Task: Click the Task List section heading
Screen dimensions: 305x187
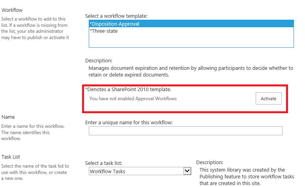Action: [11, 157]
